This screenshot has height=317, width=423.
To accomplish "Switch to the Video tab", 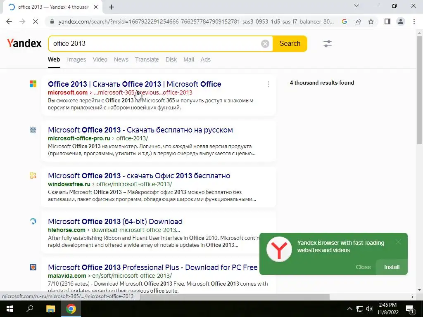I will pos(100,59).
